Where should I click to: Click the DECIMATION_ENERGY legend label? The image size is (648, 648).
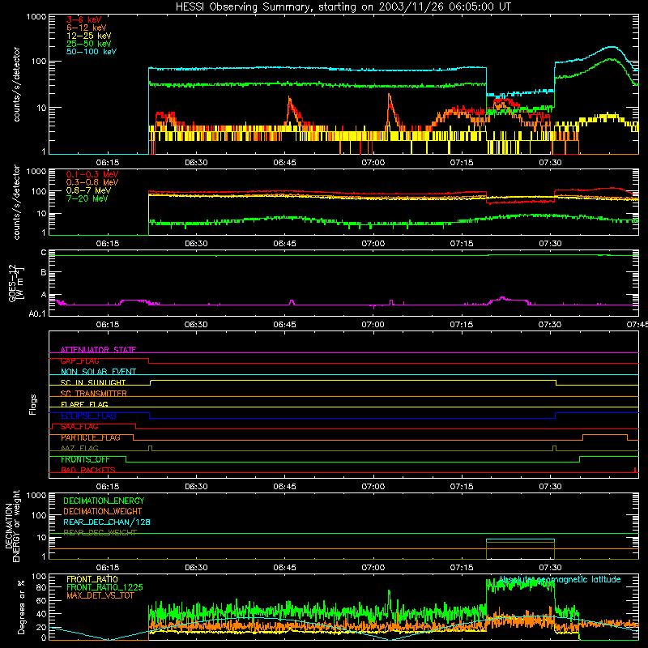coord(104,501)
